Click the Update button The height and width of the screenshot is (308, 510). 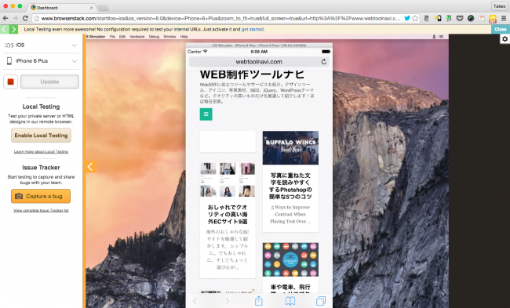click(49, 82)
